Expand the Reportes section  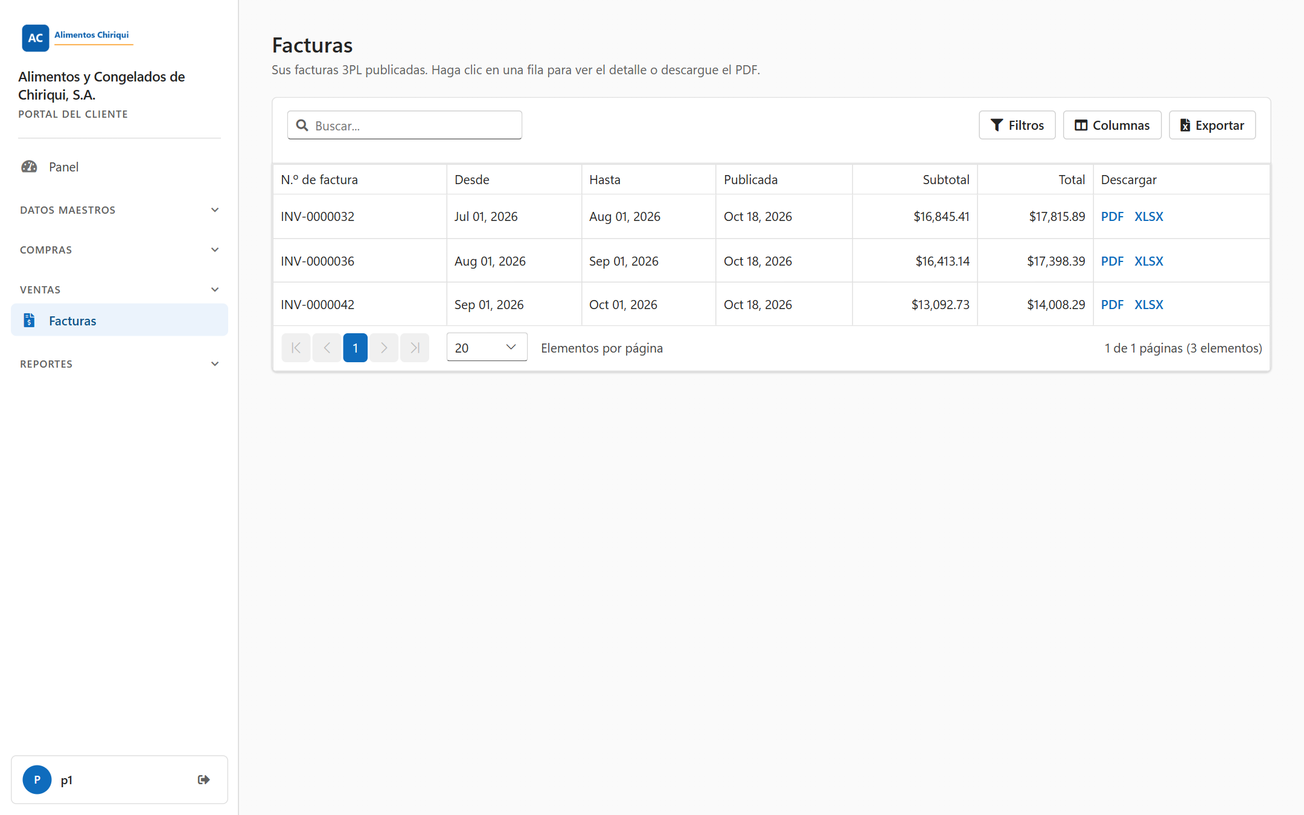pyautogui.click(x=120, y=364)
